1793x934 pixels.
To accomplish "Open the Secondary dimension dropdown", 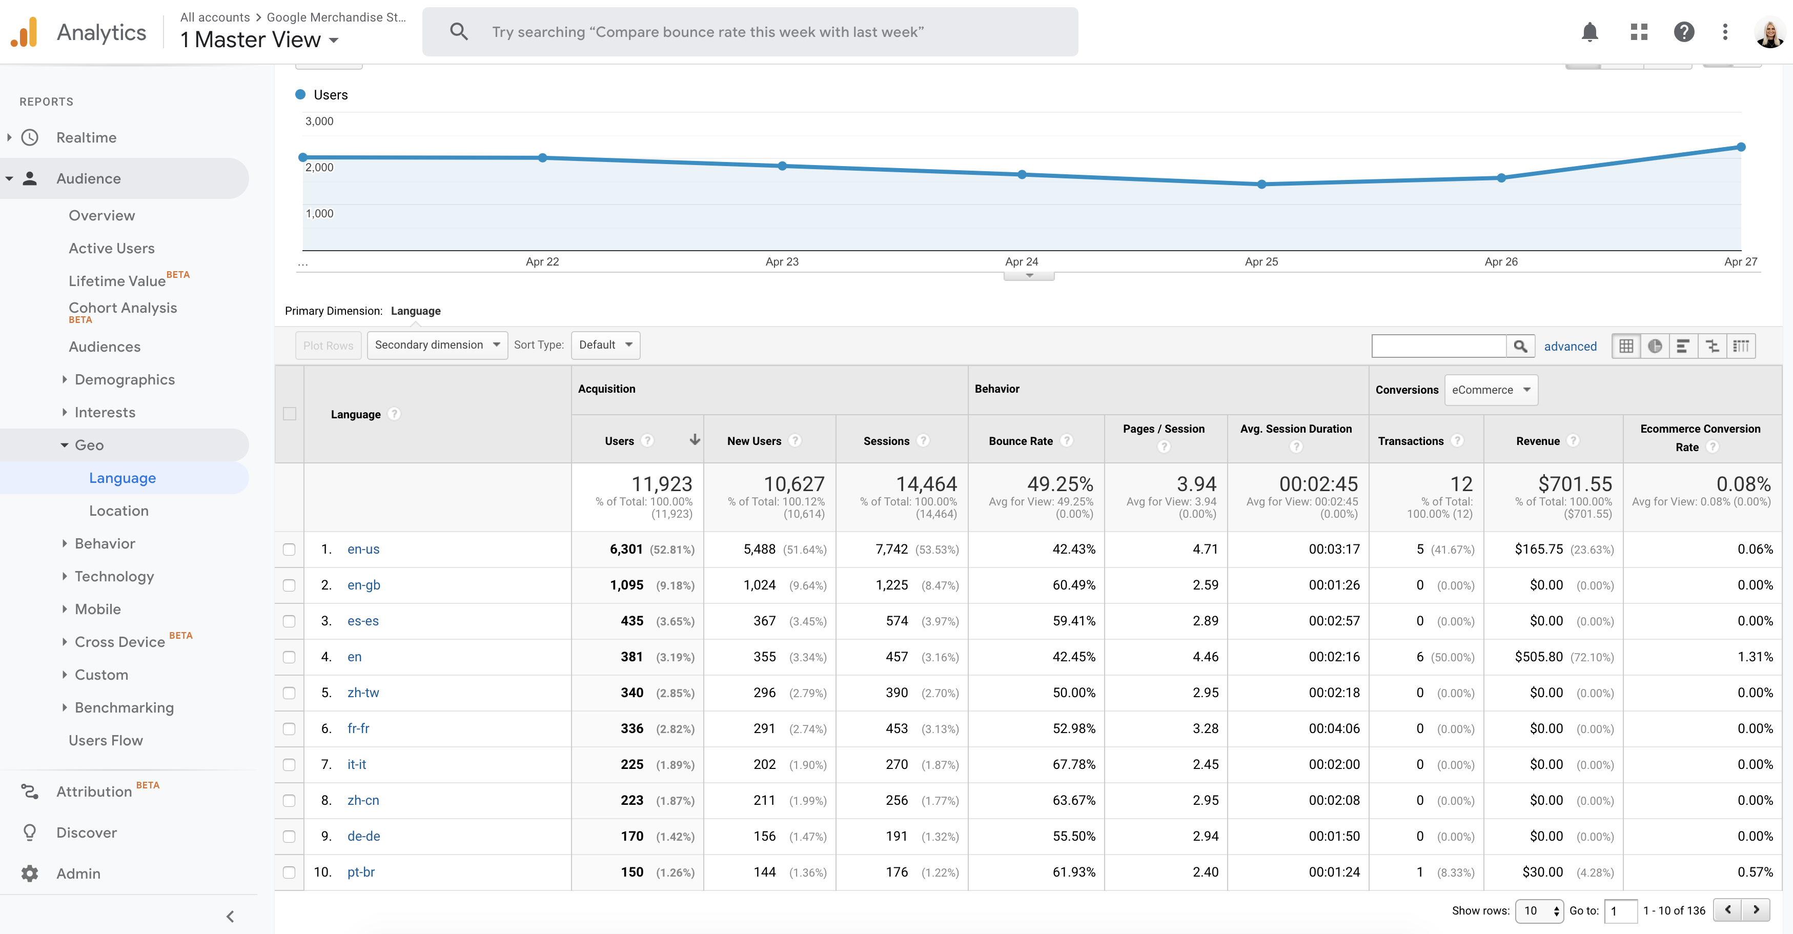I will coord(437,345).
